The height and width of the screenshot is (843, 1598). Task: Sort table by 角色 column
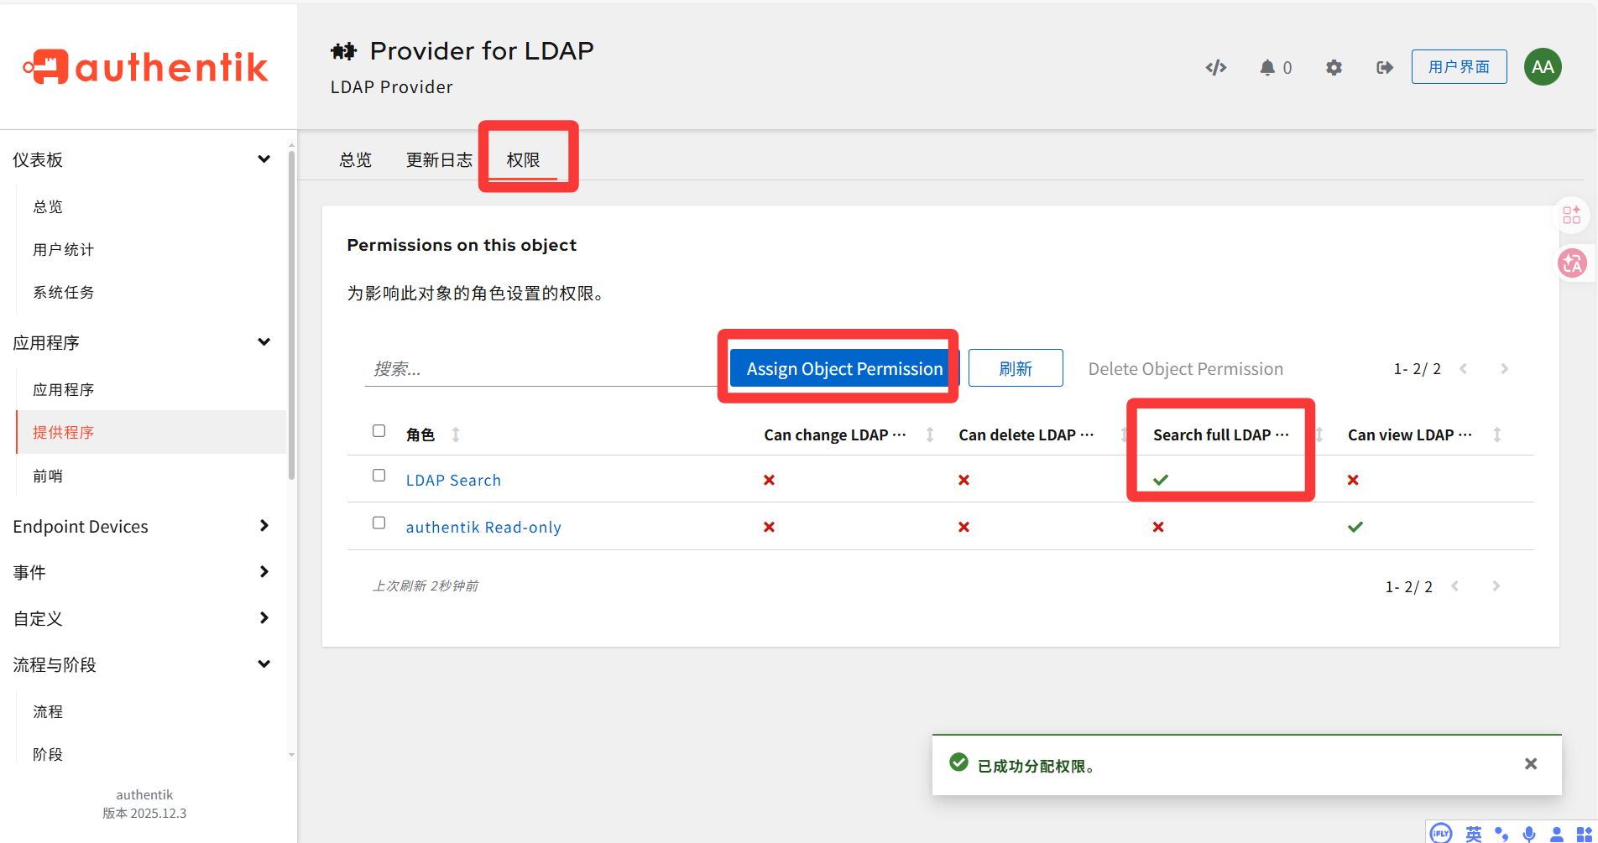pos(456,435)
